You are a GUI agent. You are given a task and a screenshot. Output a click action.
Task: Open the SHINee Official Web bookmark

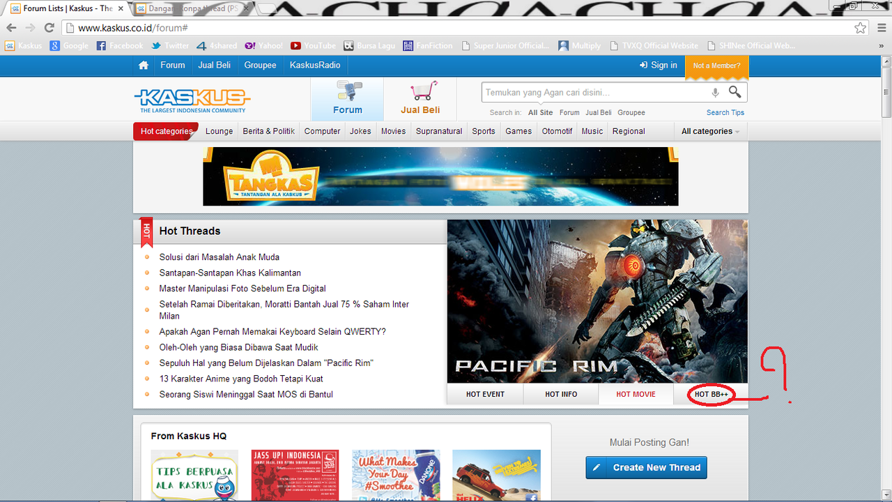[x=751, y=45]
